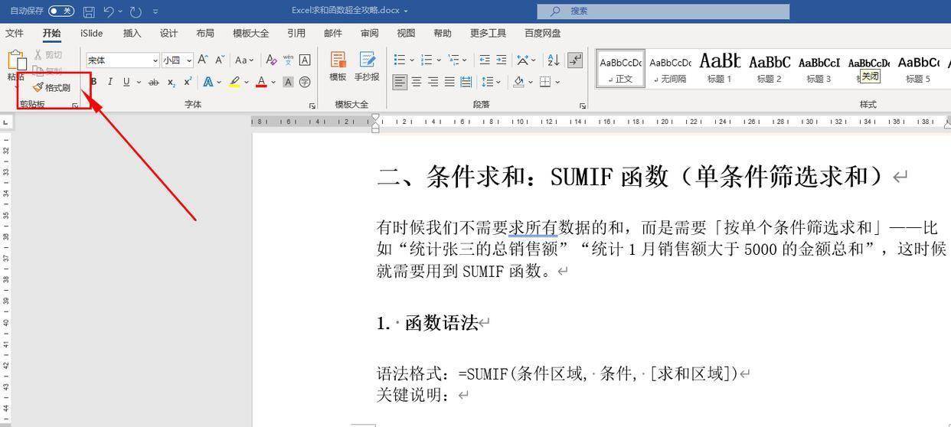This screenshot has height=427, width=951.
Task: Increase indent of the paragraph
Action: (502, 60)
